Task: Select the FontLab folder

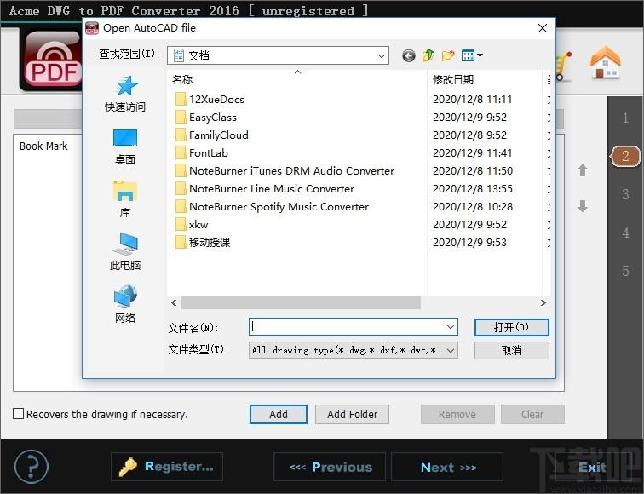Action: pyautogui.click(x=201, y=153)
